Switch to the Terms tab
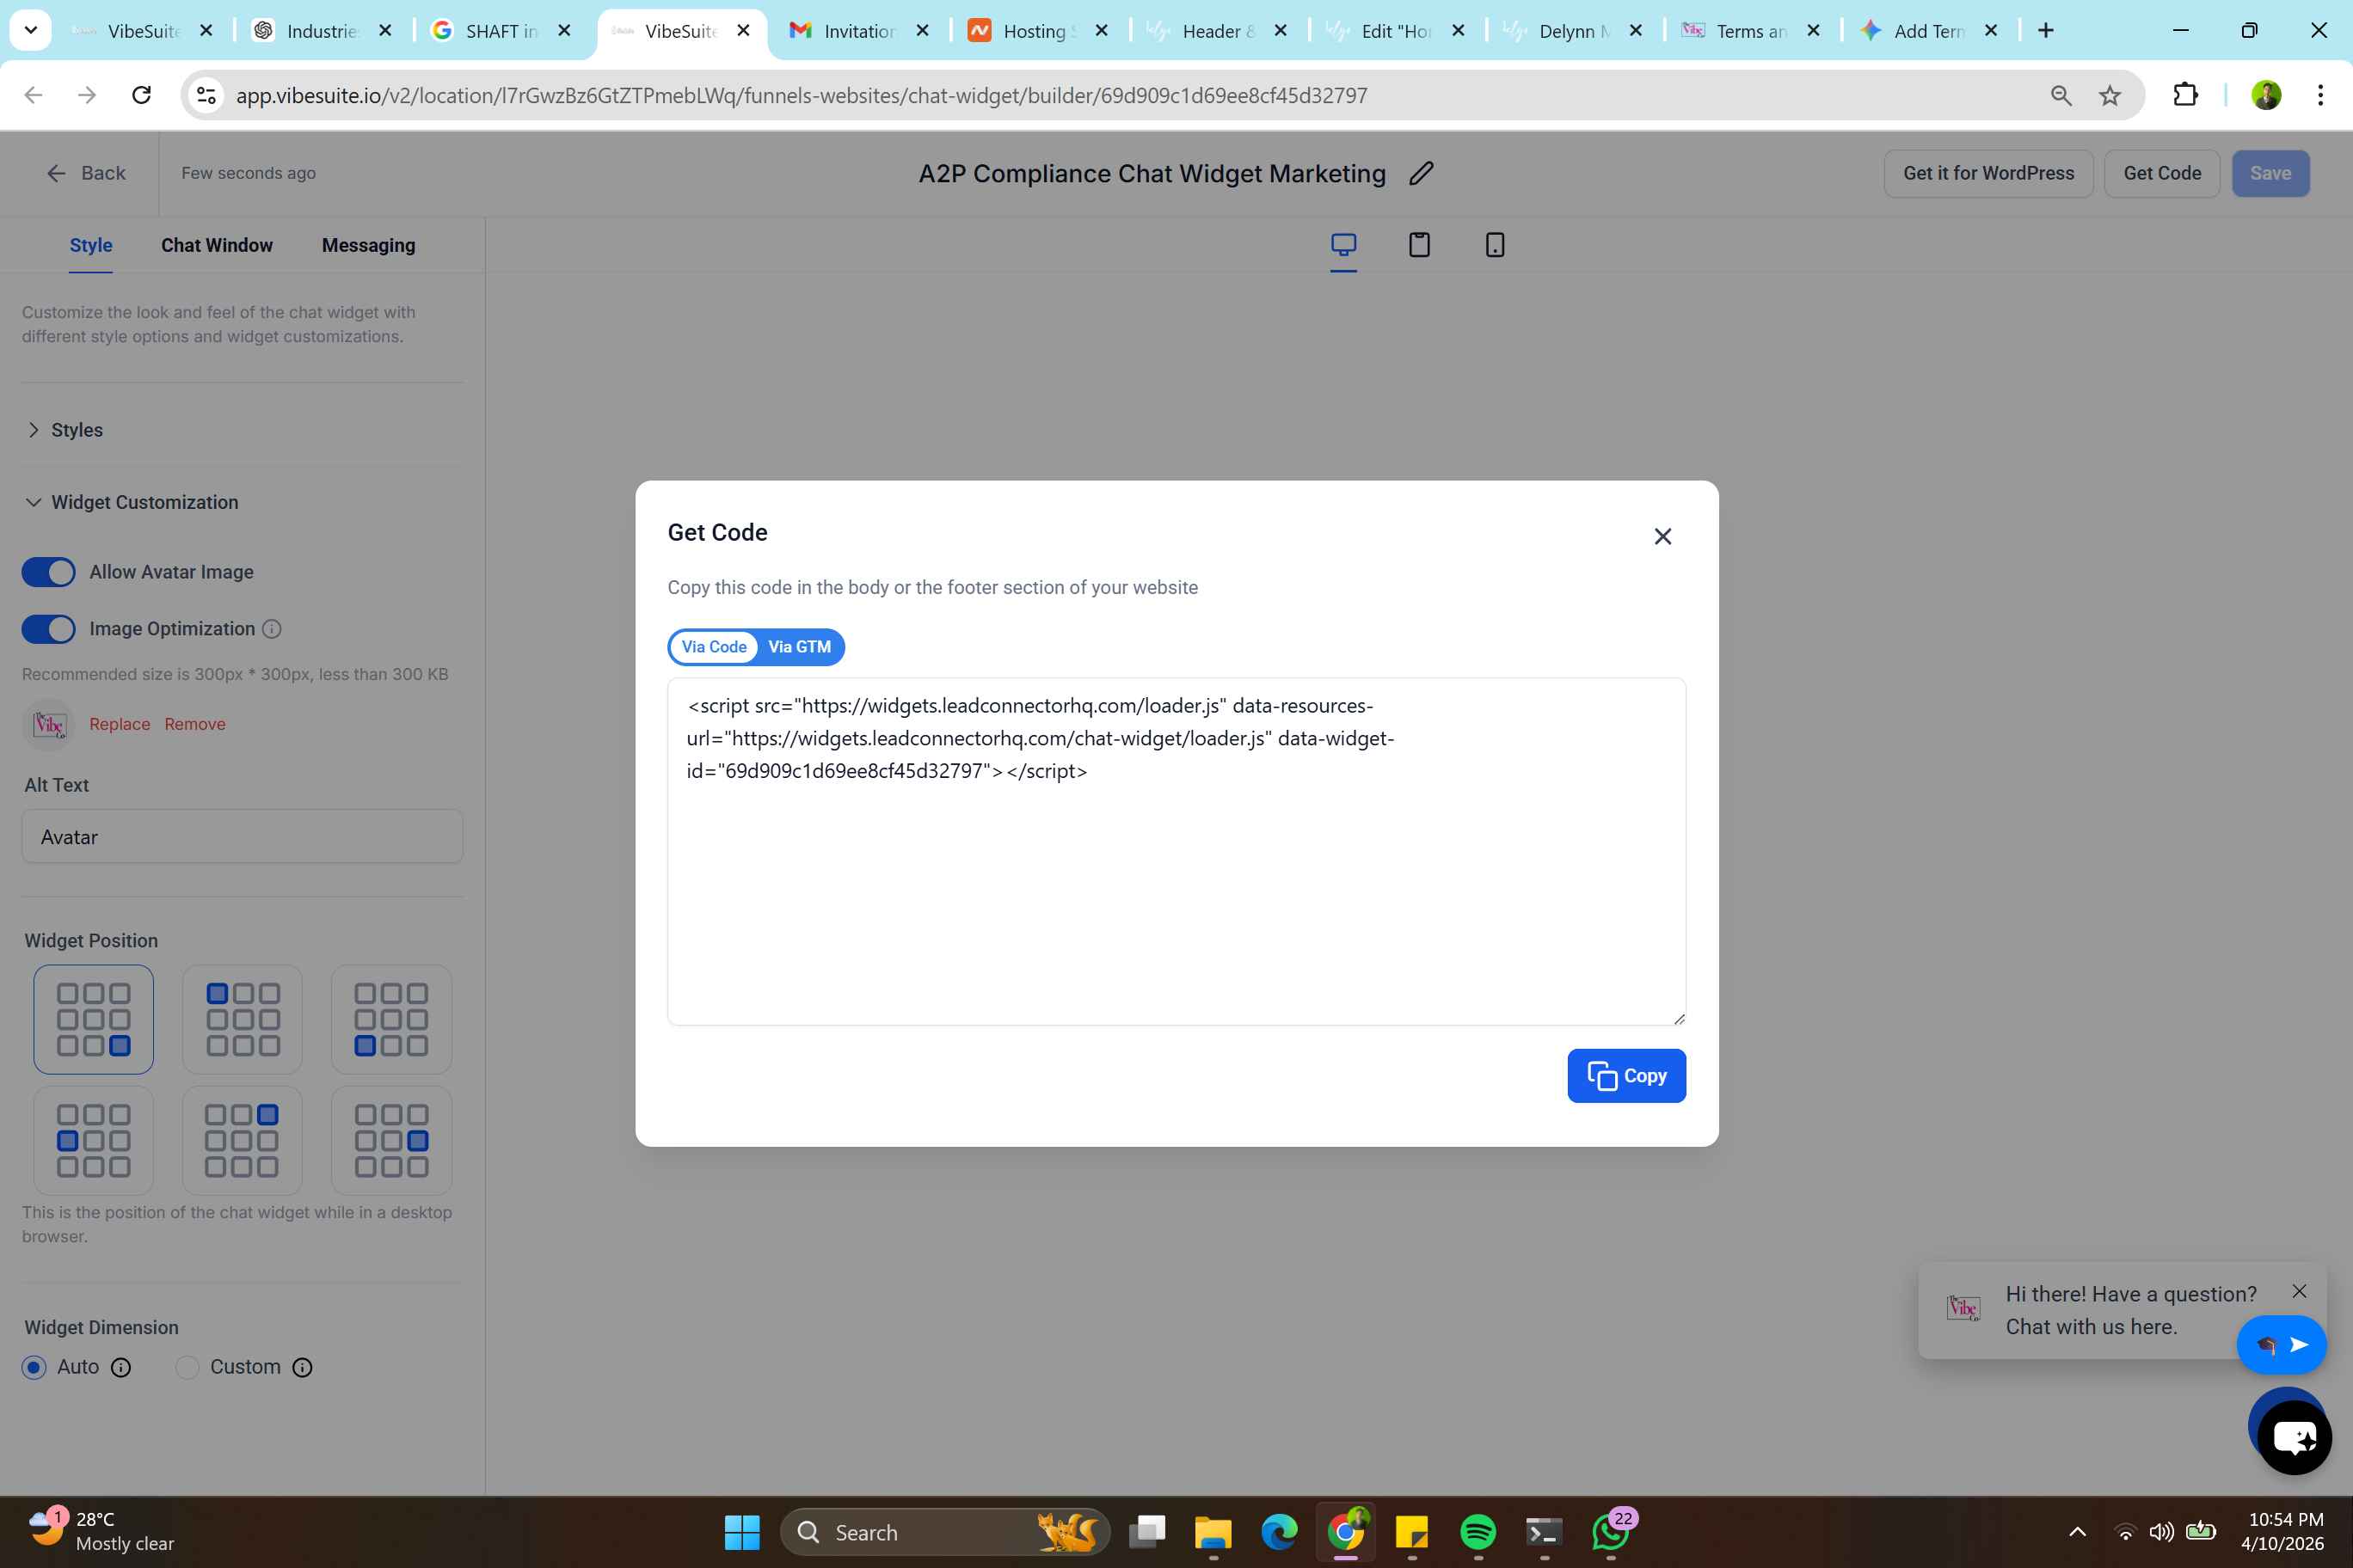2353x1568 pixels. pos(1750,31)
